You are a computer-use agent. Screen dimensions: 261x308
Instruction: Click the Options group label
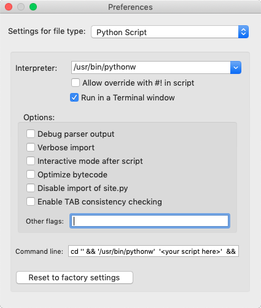coord(39,118)
